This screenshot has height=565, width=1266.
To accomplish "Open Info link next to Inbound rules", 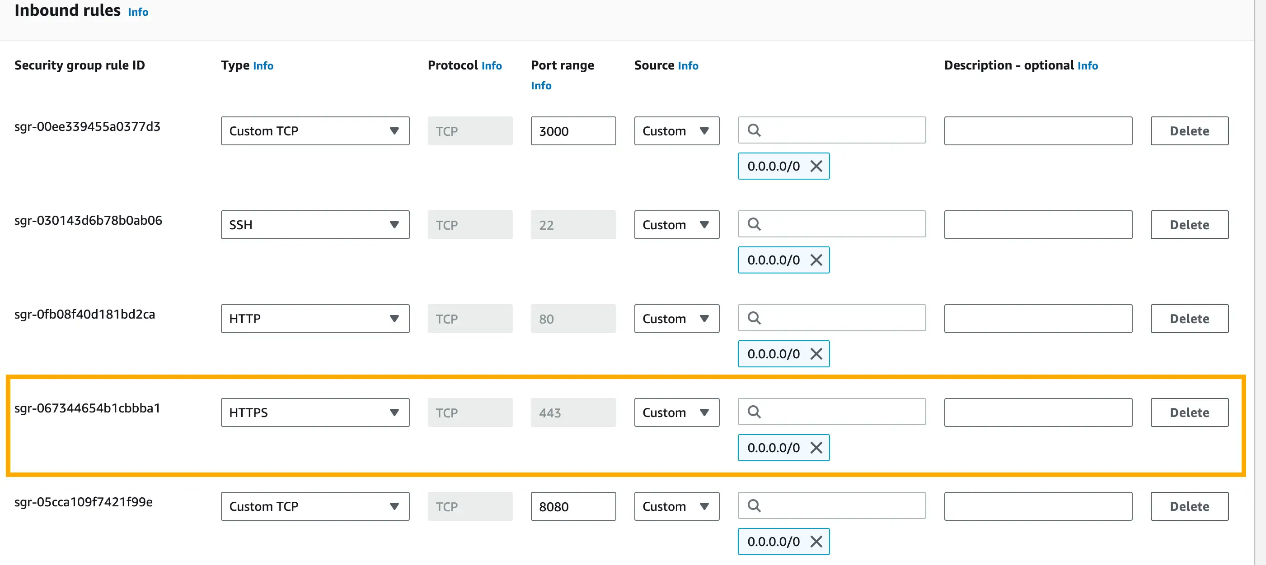I will (x=138, y=12).
